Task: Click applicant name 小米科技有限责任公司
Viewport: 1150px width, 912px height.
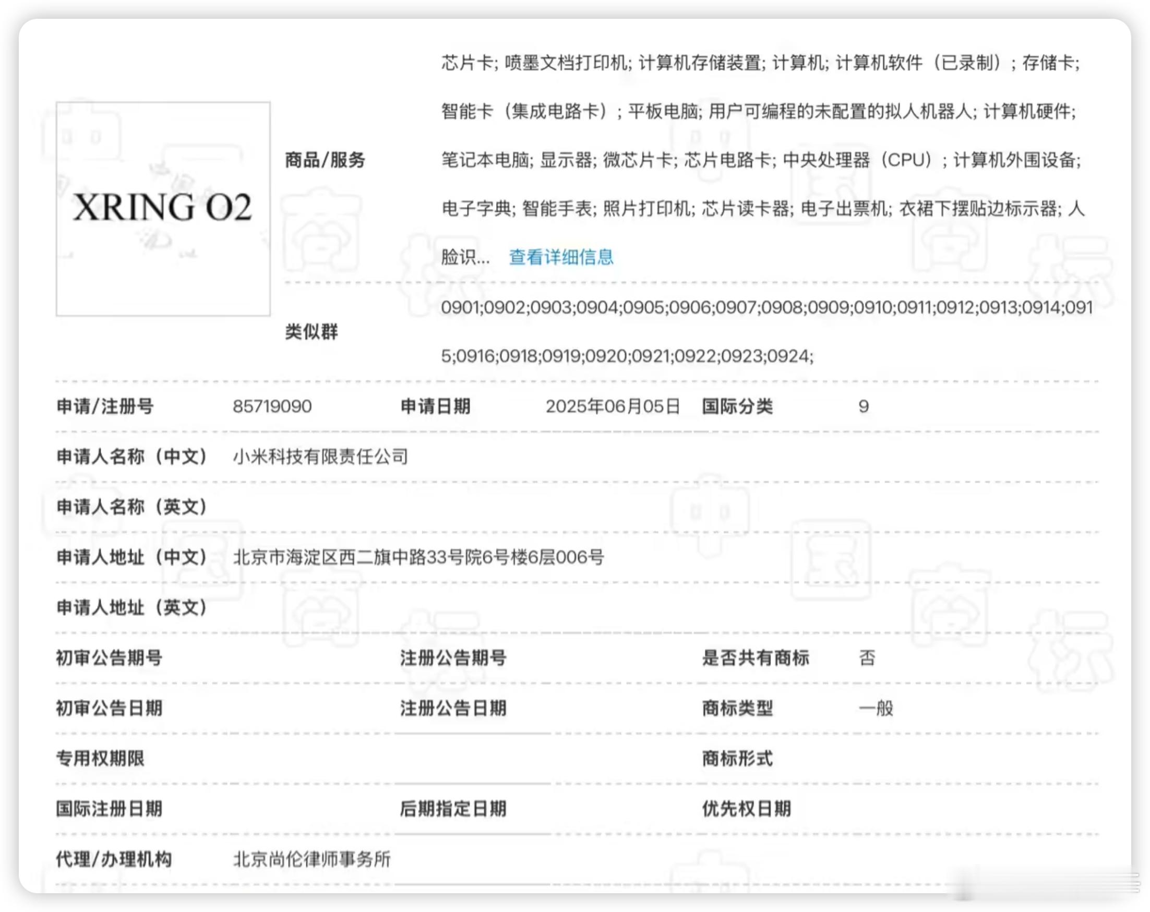Action: [x=320, y=457]
